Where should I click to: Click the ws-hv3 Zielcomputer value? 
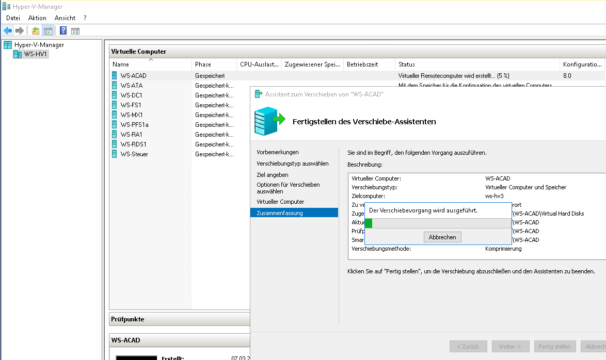(x=495, y=196)
